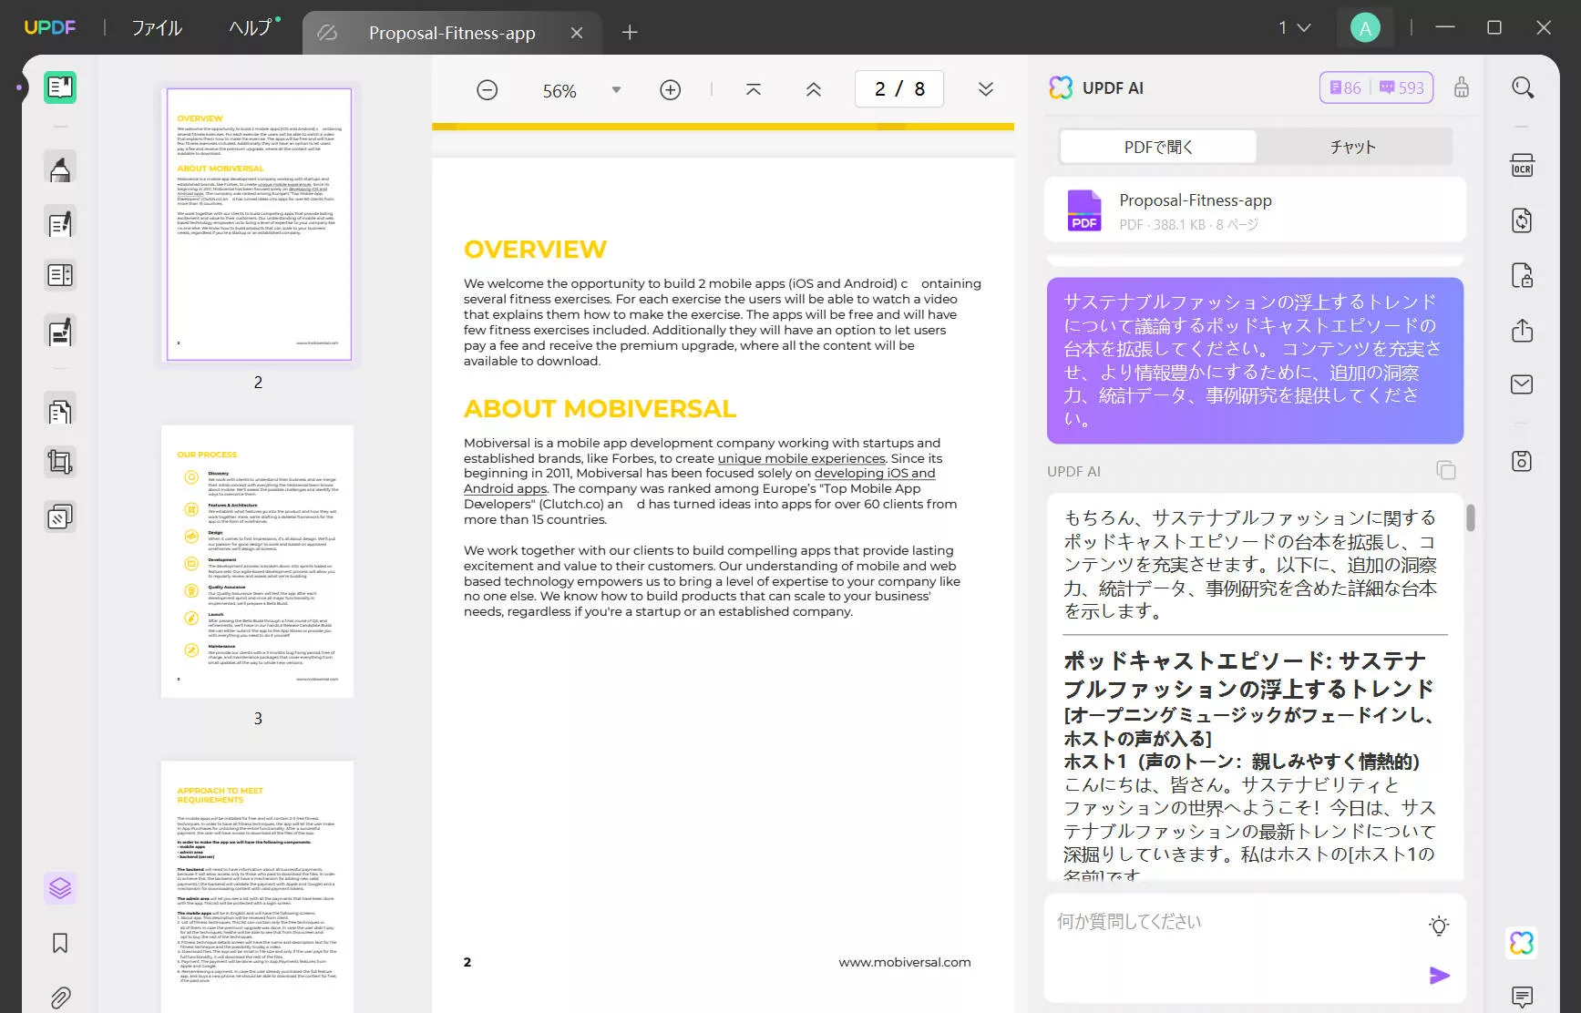
Task: Click the unique mobile experiences link
Action: 802,458
